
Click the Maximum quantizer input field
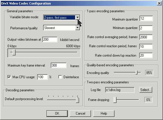coord(146,18)
